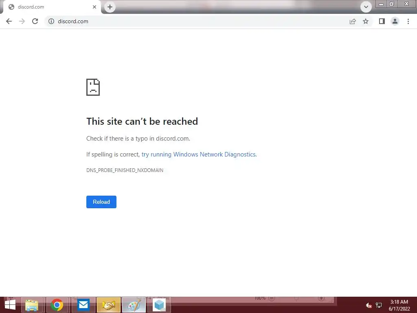Click the forward navigation arrow
Image resolution: width=417 pixels, height=313 pixels.
pyautogui.click(x=22, y=21)
